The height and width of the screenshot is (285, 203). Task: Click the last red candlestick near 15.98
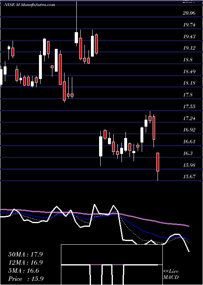tap(158, 162)
